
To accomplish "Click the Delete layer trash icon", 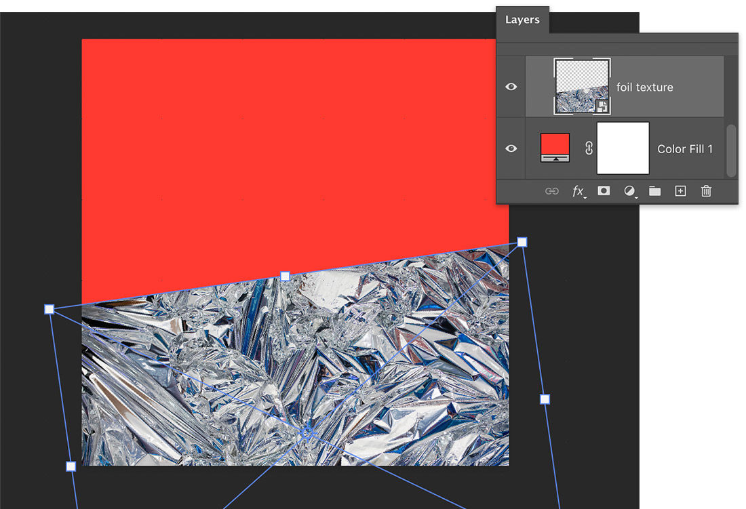I will (706, 191).
